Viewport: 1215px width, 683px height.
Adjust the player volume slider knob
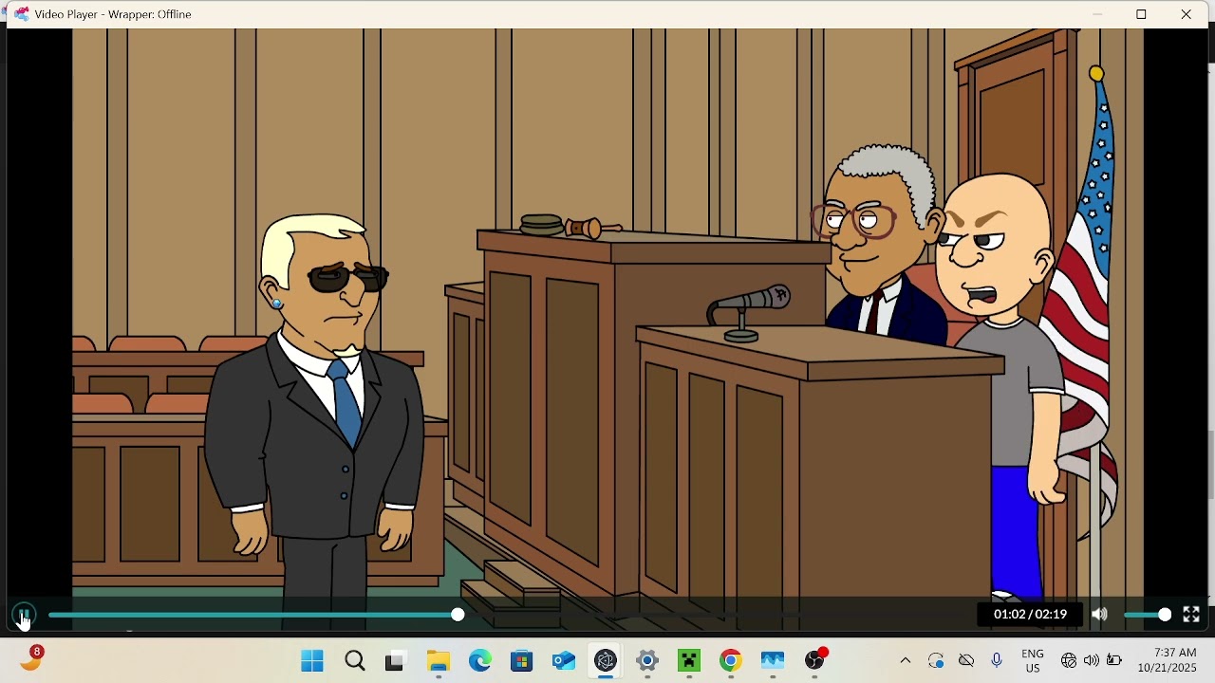coord(1165,615)
